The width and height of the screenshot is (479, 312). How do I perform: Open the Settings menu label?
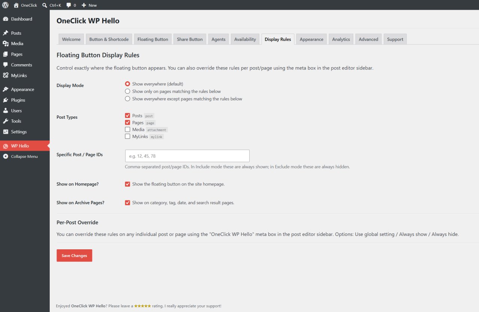pyautogui.click(x=19, y=132)
